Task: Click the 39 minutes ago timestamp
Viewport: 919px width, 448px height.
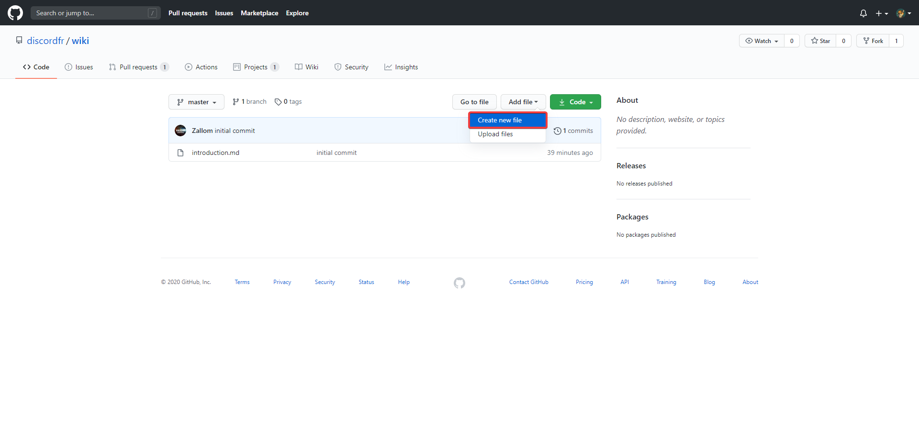Action: tap(570, 153)
